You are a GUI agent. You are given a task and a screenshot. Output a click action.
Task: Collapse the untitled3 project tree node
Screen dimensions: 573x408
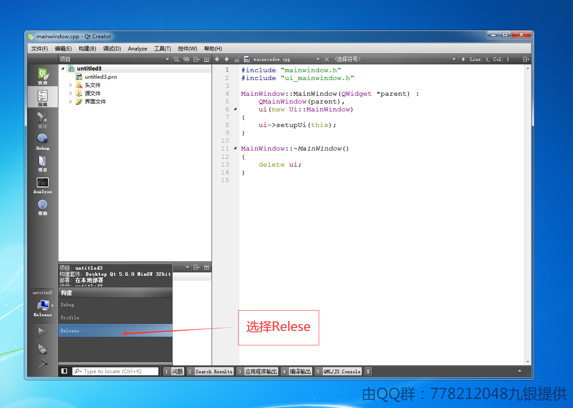(x=63, y=68)
